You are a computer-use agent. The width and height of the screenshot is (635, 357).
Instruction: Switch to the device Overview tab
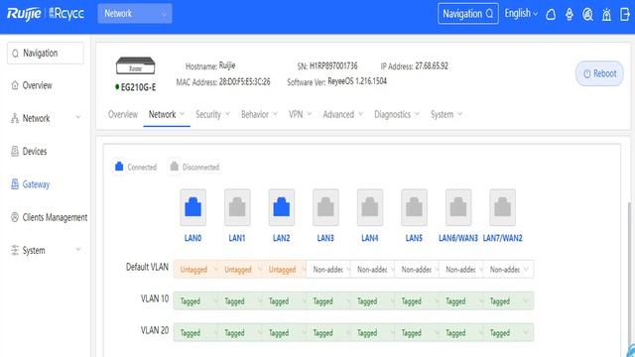[x=123, y=115]
